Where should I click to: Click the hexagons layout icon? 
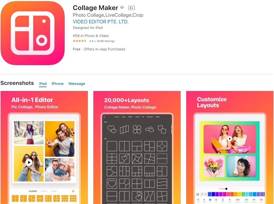click(x=150, y=129)
